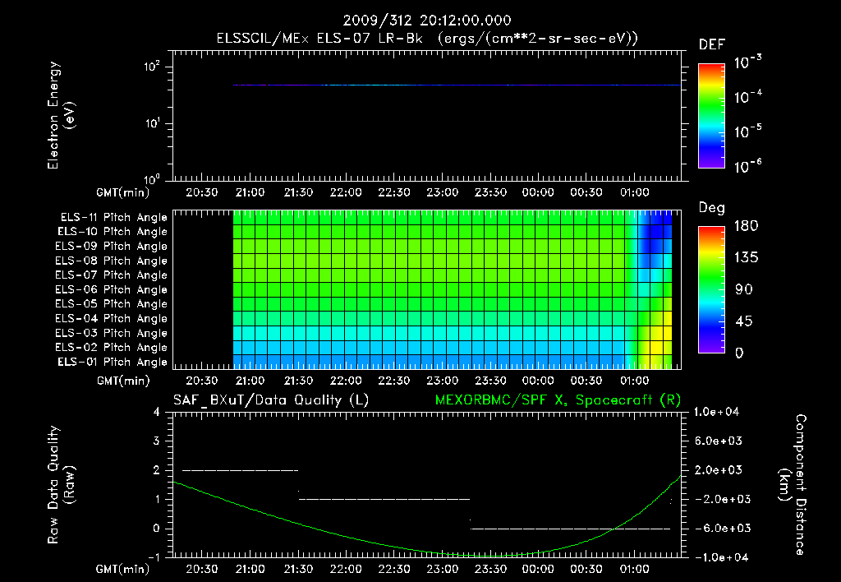This screenshot has height=582, width=841.
Task: Click the plot title timestamp 2009/312 20:12:00.000
Action: (x=427, y=21)
